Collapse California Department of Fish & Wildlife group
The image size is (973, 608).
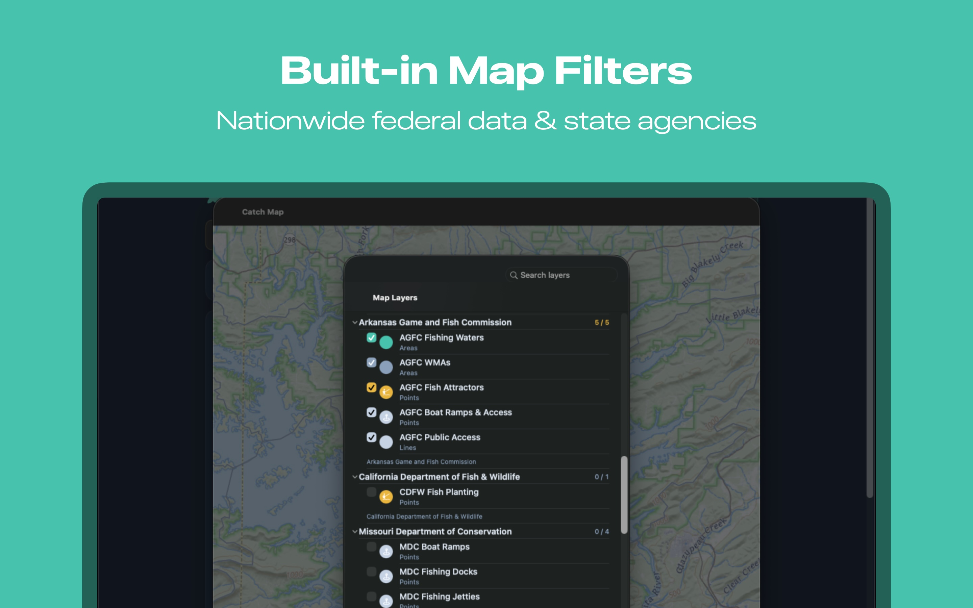pyautogui.click(x=355, y=477)
